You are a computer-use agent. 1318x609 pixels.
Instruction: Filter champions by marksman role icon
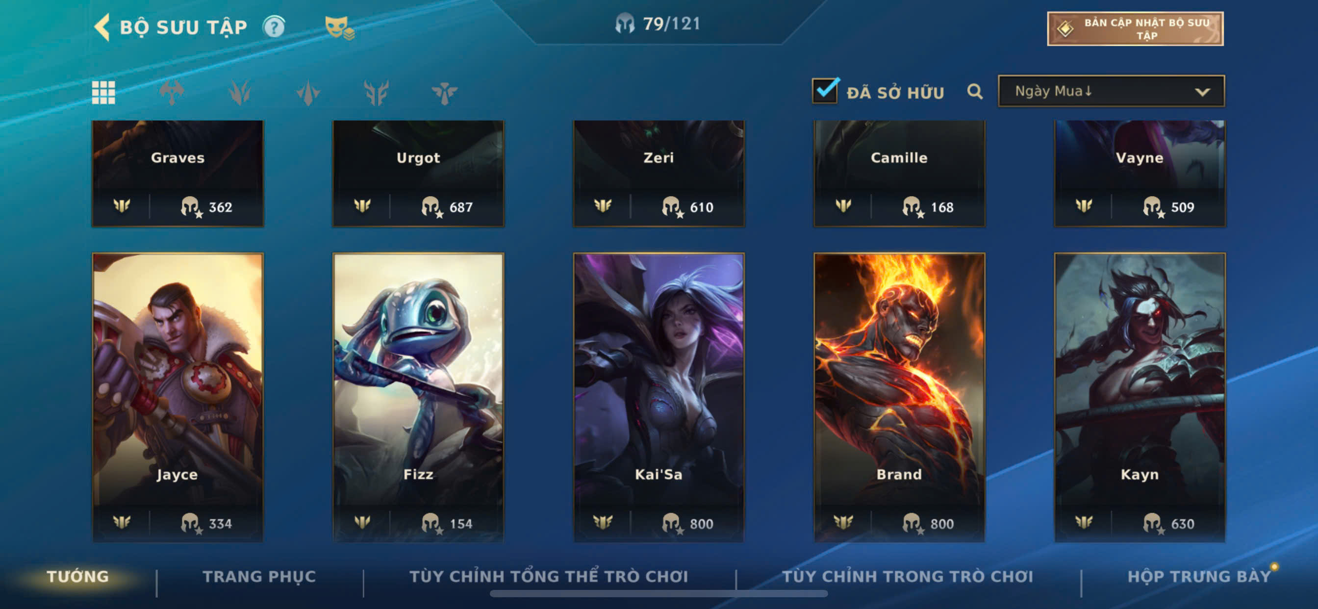point(376,93)
